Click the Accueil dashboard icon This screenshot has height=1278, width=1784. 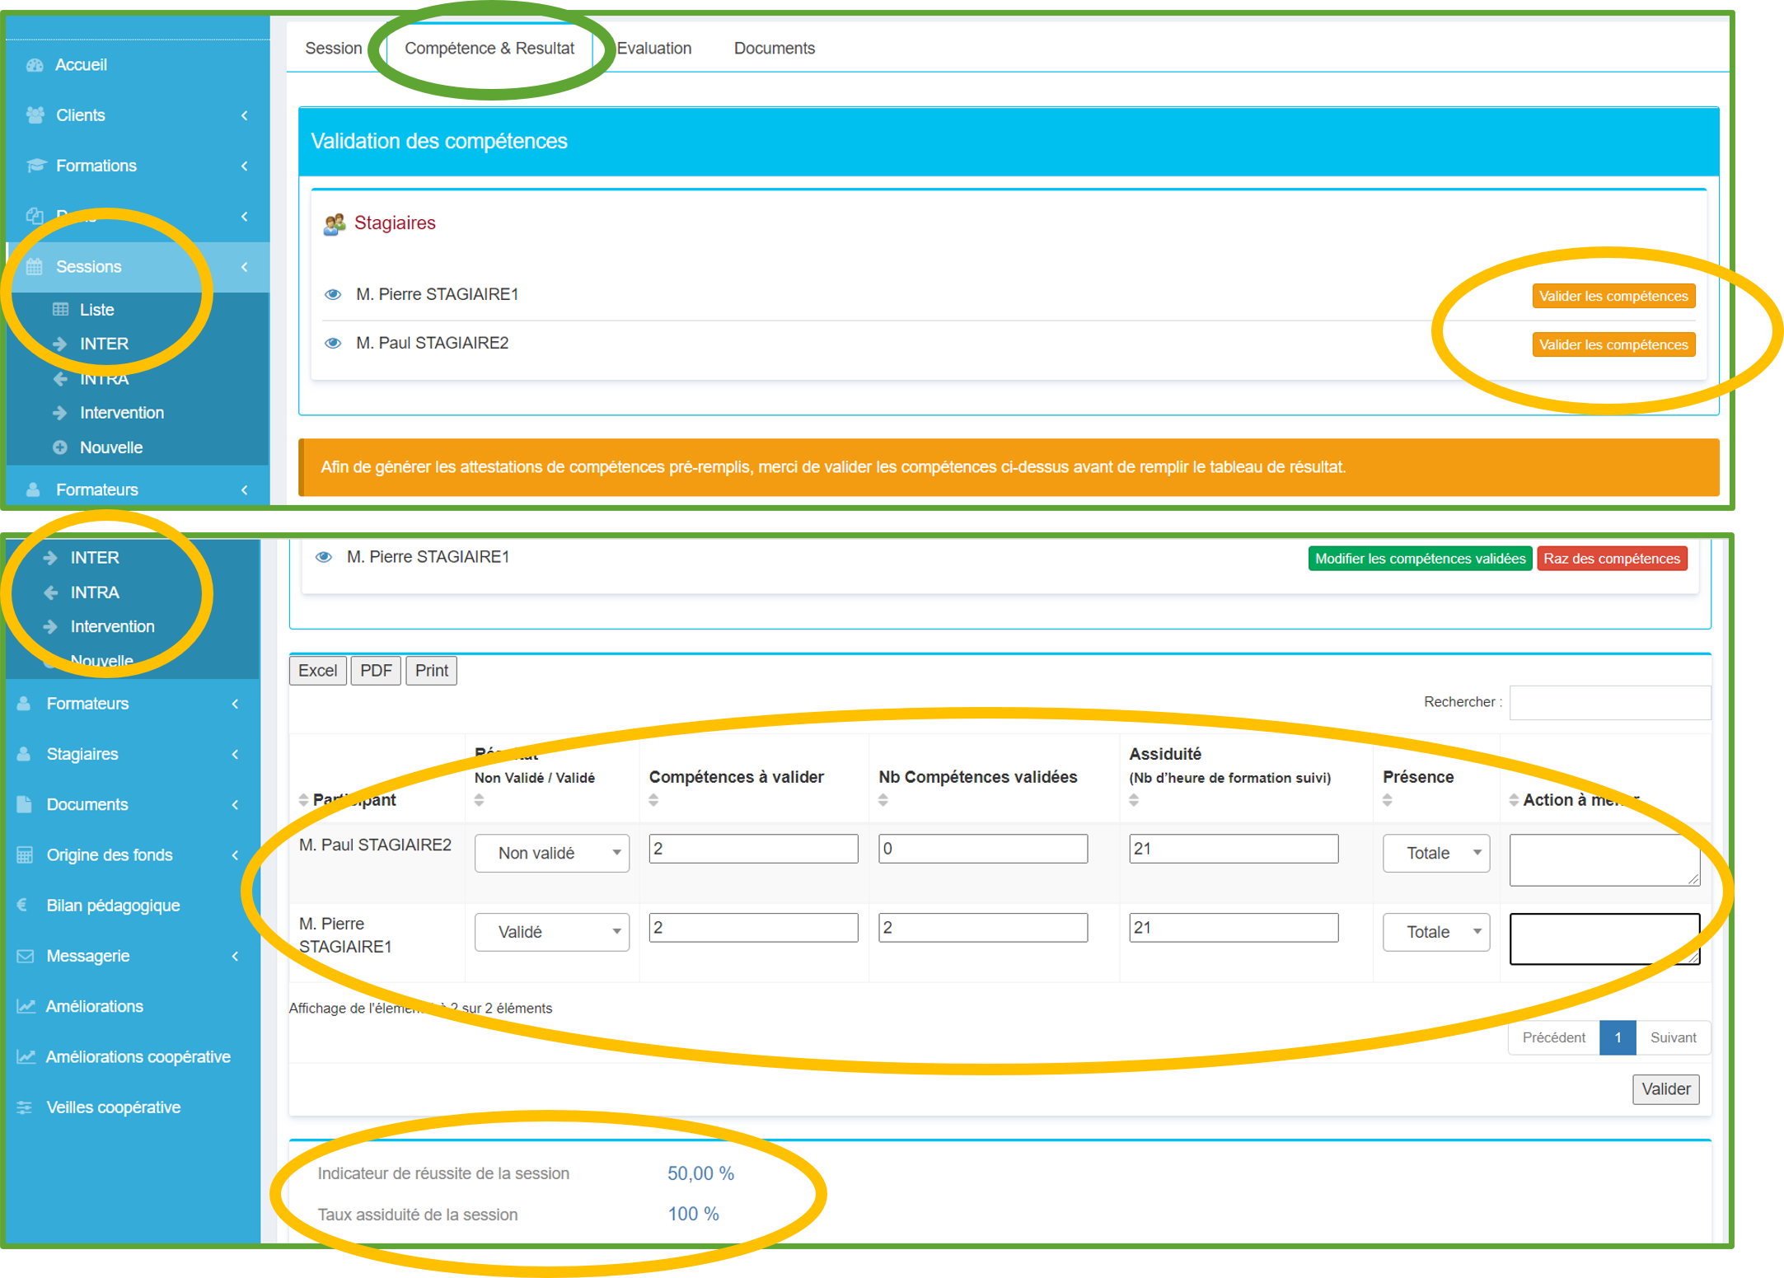point(35,65)
